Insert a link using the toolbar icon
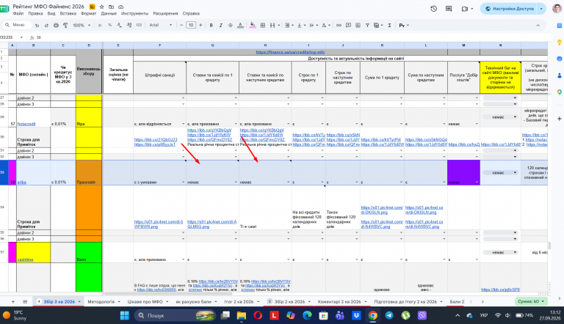Screen dimensions: 564x324 (339, 25)
